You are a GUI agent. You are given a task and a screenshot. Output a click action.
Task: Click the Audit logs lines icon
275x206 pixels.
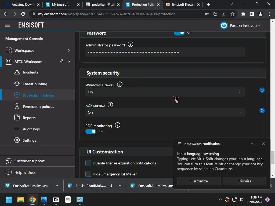point(17,128)
